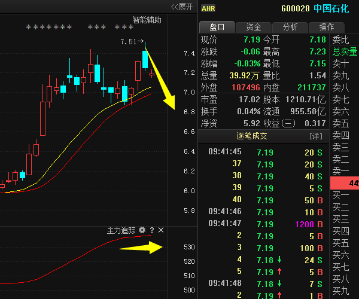The width and height of the screenshot is (359, 299).
Task: Select 外盘 value 187496
Action: (x=246, y=87)
